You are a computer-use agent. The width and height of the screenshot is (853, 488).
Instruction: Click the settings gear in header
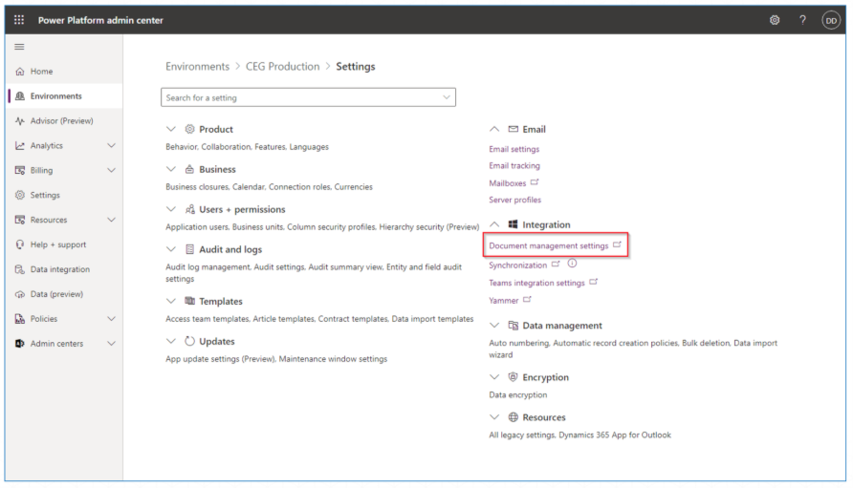775,20
